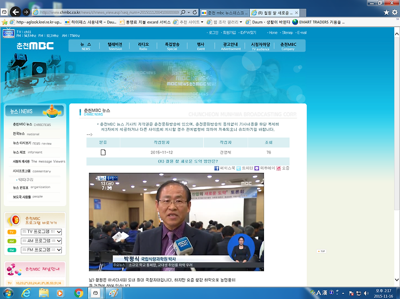Open the 특집방송 Special menu
Viewport: 400px width, 299px height.
click(172, 46)
